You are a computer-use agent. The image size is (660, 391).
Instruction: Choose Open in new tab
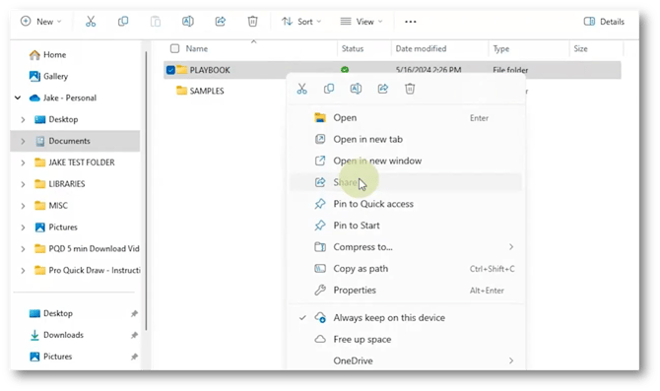point(406,139)
